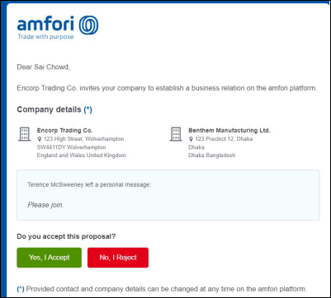331x298 pixels.
Task: Click the Benthem Manufacturing building icon
Action: [176, 134]
